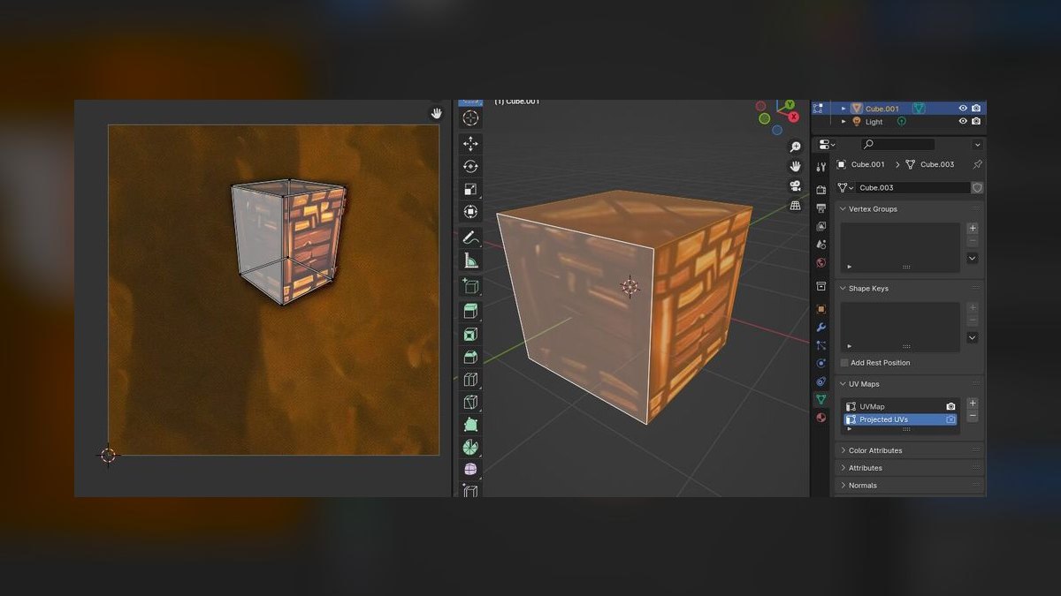This screenshot has width=1061, height=596.
Task: Select the Smooth vertices tool
Action: tap(470, 470)
